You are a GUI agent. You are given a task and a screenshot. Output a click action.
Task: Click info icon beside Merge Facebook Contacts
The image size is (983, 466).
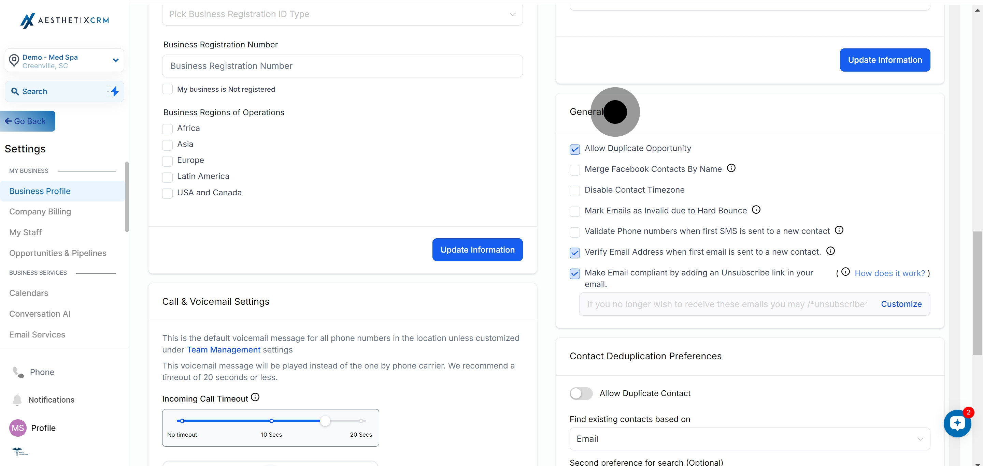point(731,168)
